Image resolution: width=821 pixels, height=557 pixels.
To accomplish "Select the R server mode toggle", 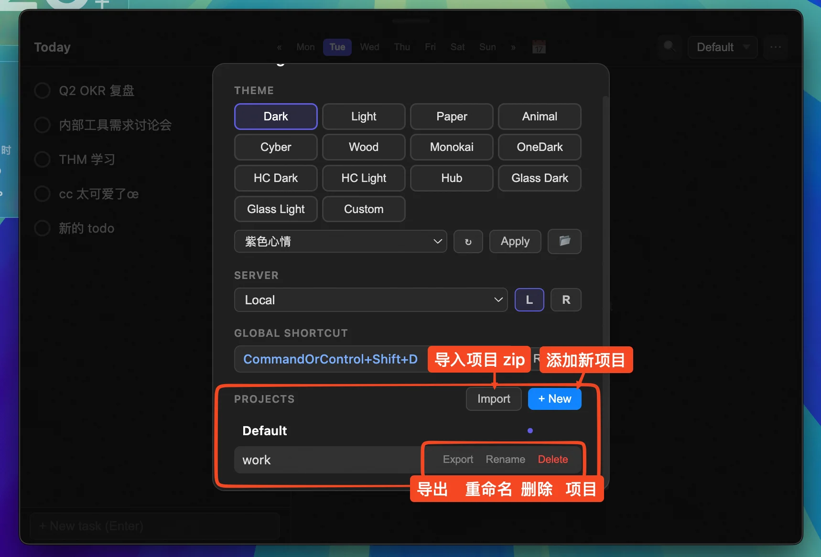I will point(566,300).
